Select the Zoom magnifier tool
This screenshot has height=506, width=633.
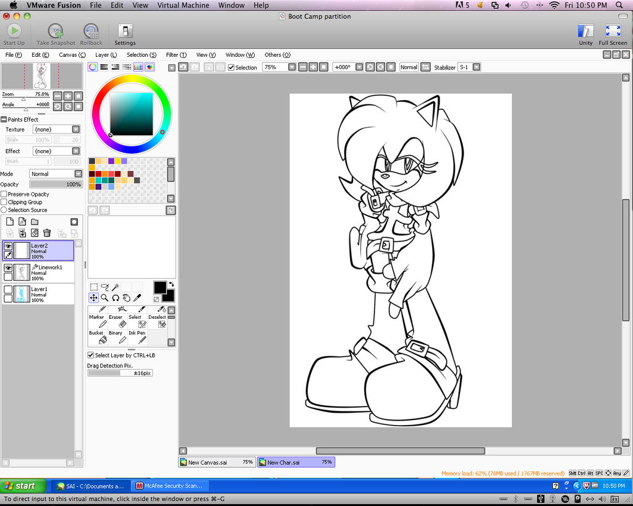click(x=104, y=298)
